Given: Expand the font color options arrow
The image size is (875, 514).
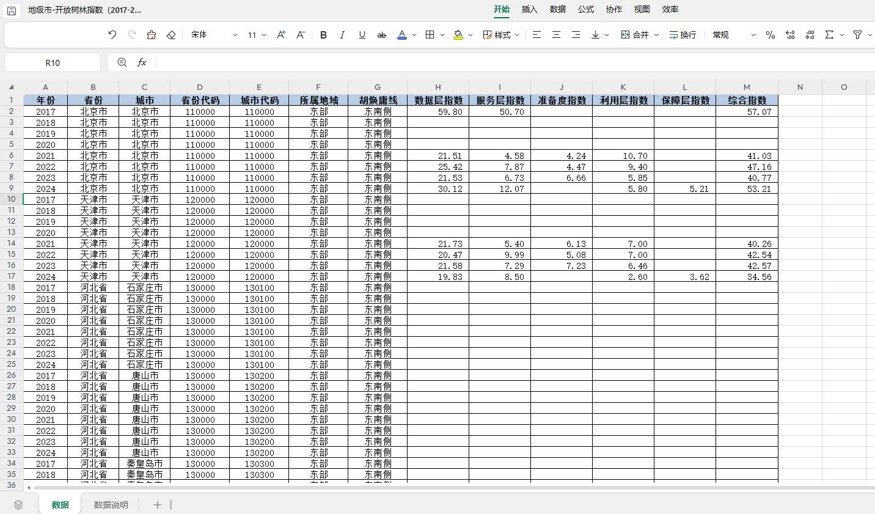Looking at the screenshot, I should tap(414, 35).
